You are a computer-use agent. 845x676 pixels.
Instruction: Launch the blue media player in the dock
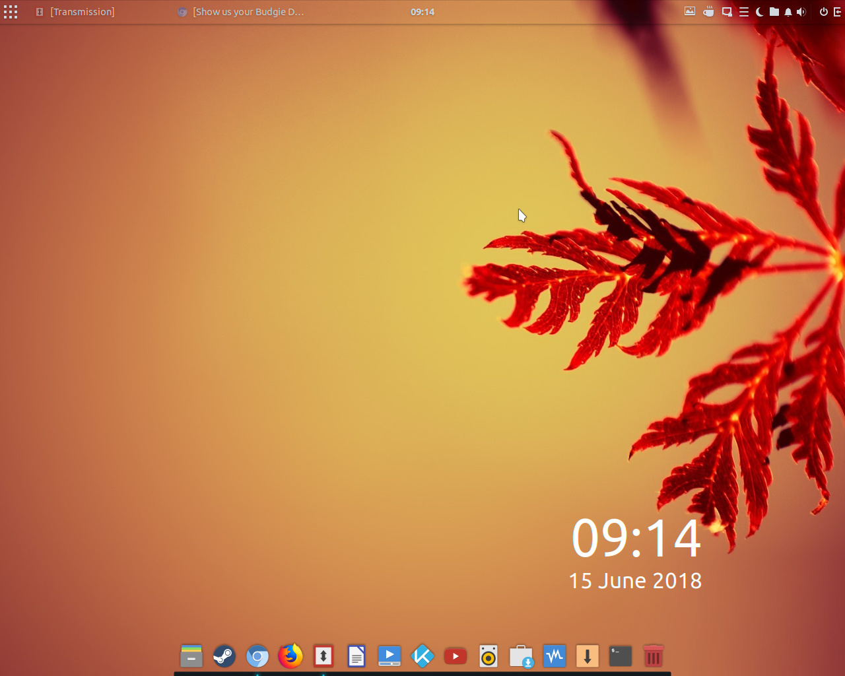pyautogui.click(x=389, y=656)
